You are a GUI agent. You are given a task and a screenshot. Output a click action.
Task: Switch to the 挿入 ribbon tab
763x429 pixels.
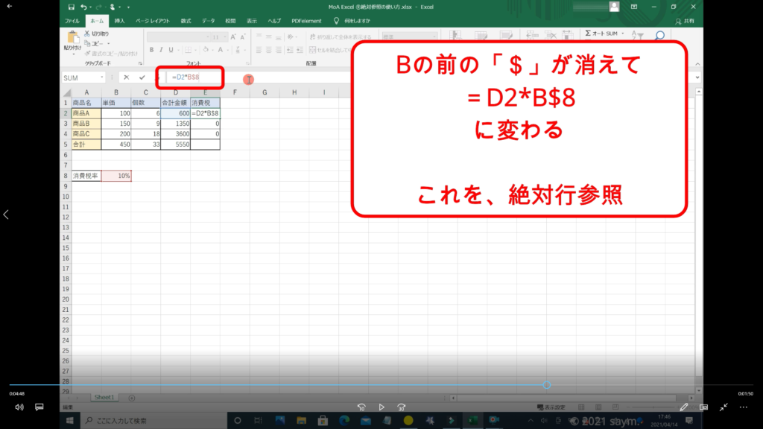coord(119,21)
